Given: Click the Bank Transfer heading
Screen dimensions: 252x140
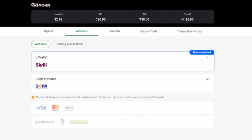Looking at the screenshot, I should tap(45, 79).
